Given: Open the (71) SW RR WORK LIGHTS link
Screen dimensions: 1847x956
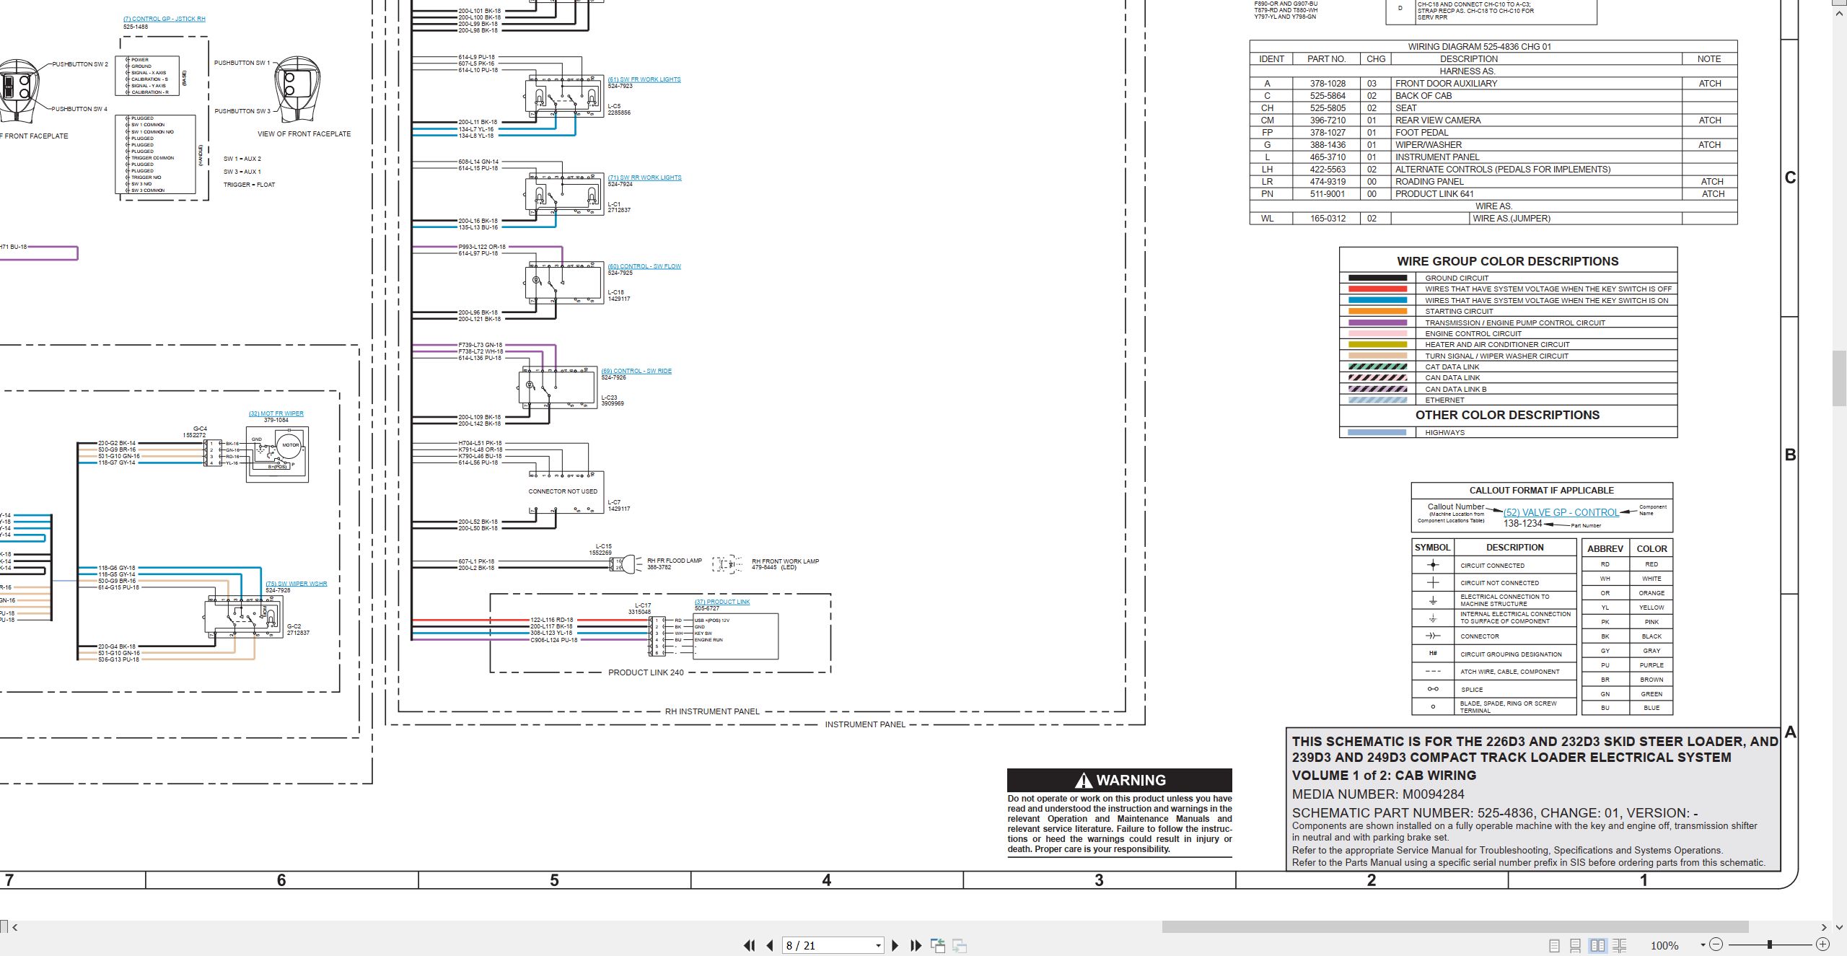Looking at the screenshot, I should coord(644,177).
